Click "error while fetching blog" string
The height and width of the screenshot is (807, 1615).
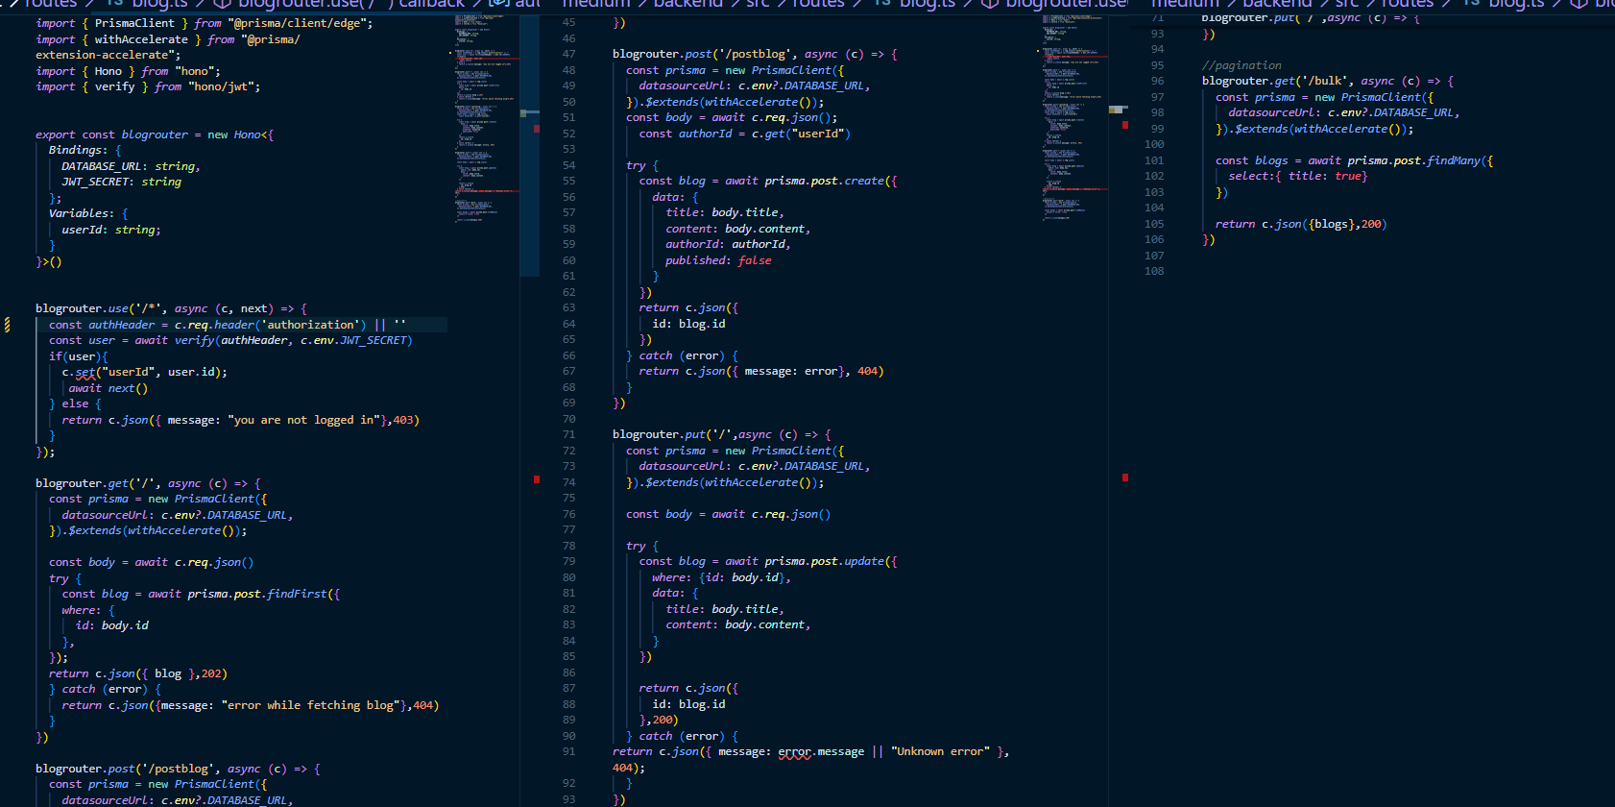[x=311, y=705]
